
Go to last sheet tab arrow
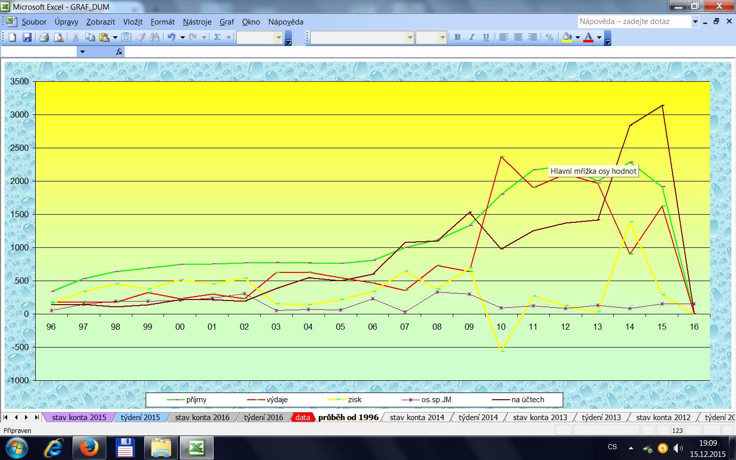point(36,418)
